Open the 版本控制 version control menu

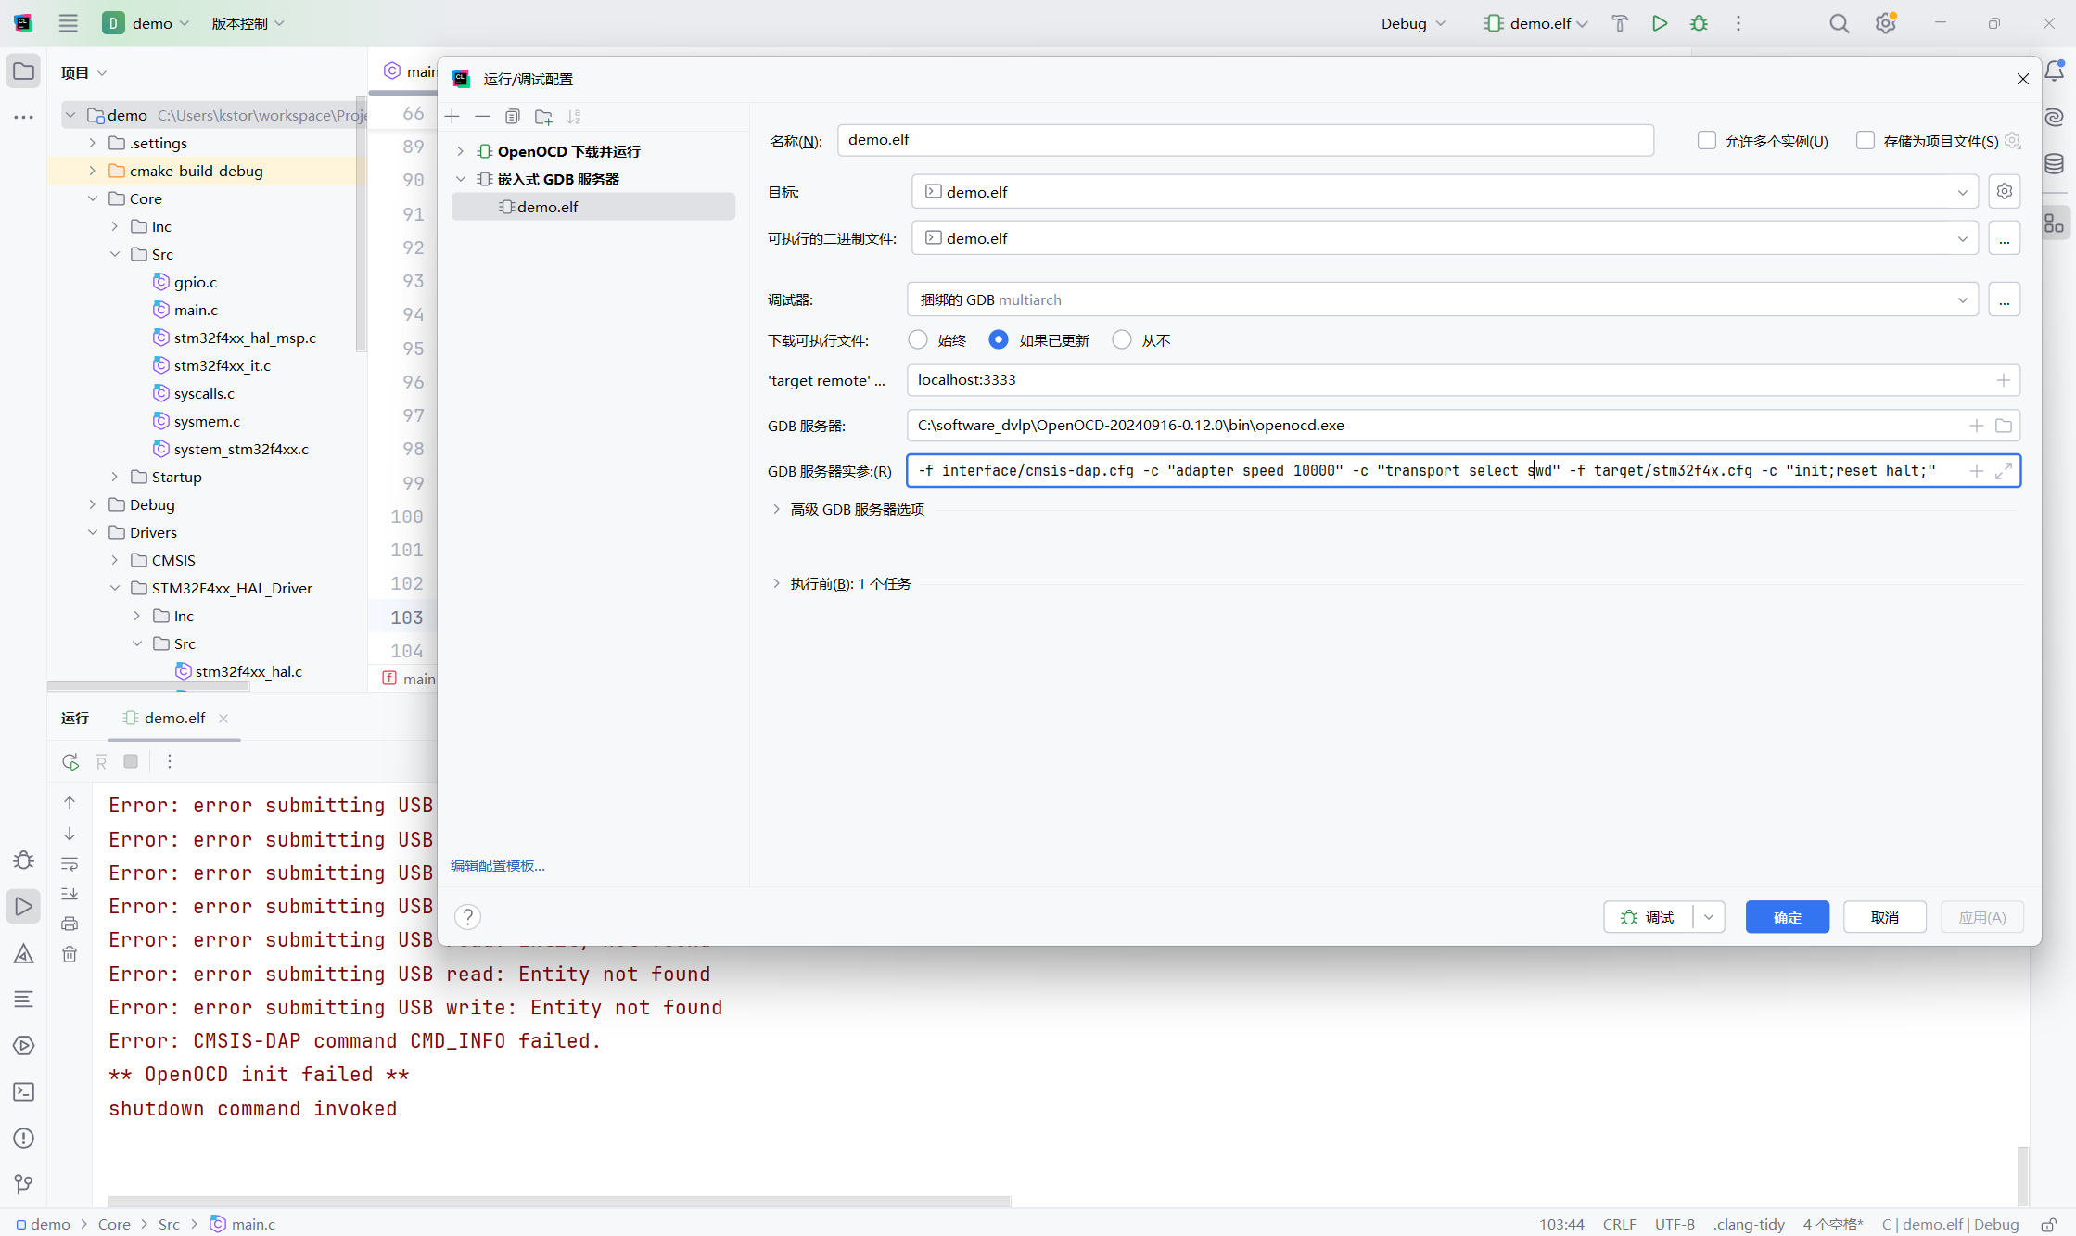(x=248, y=23)
